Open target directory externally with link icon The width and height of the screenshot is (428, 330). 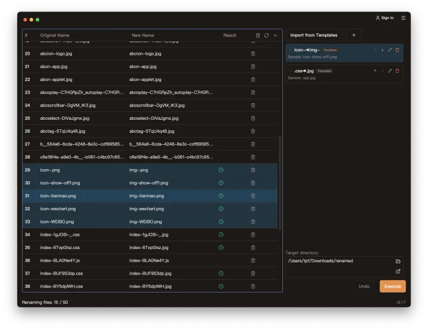398,271
